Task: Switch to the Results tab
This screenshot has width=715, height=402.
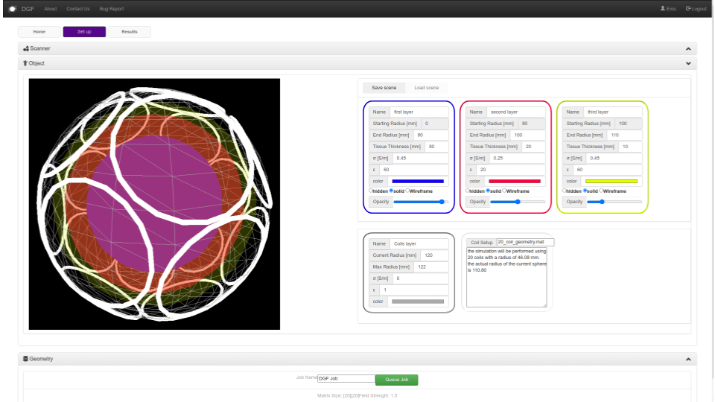Action: pyautogui.click(x=129, y=32)
